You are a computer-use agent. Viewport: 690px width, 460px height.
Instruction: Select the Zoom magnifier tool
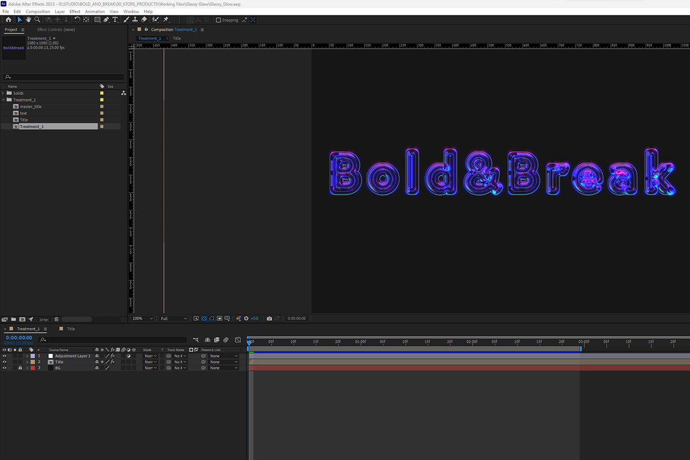[37, 20]
